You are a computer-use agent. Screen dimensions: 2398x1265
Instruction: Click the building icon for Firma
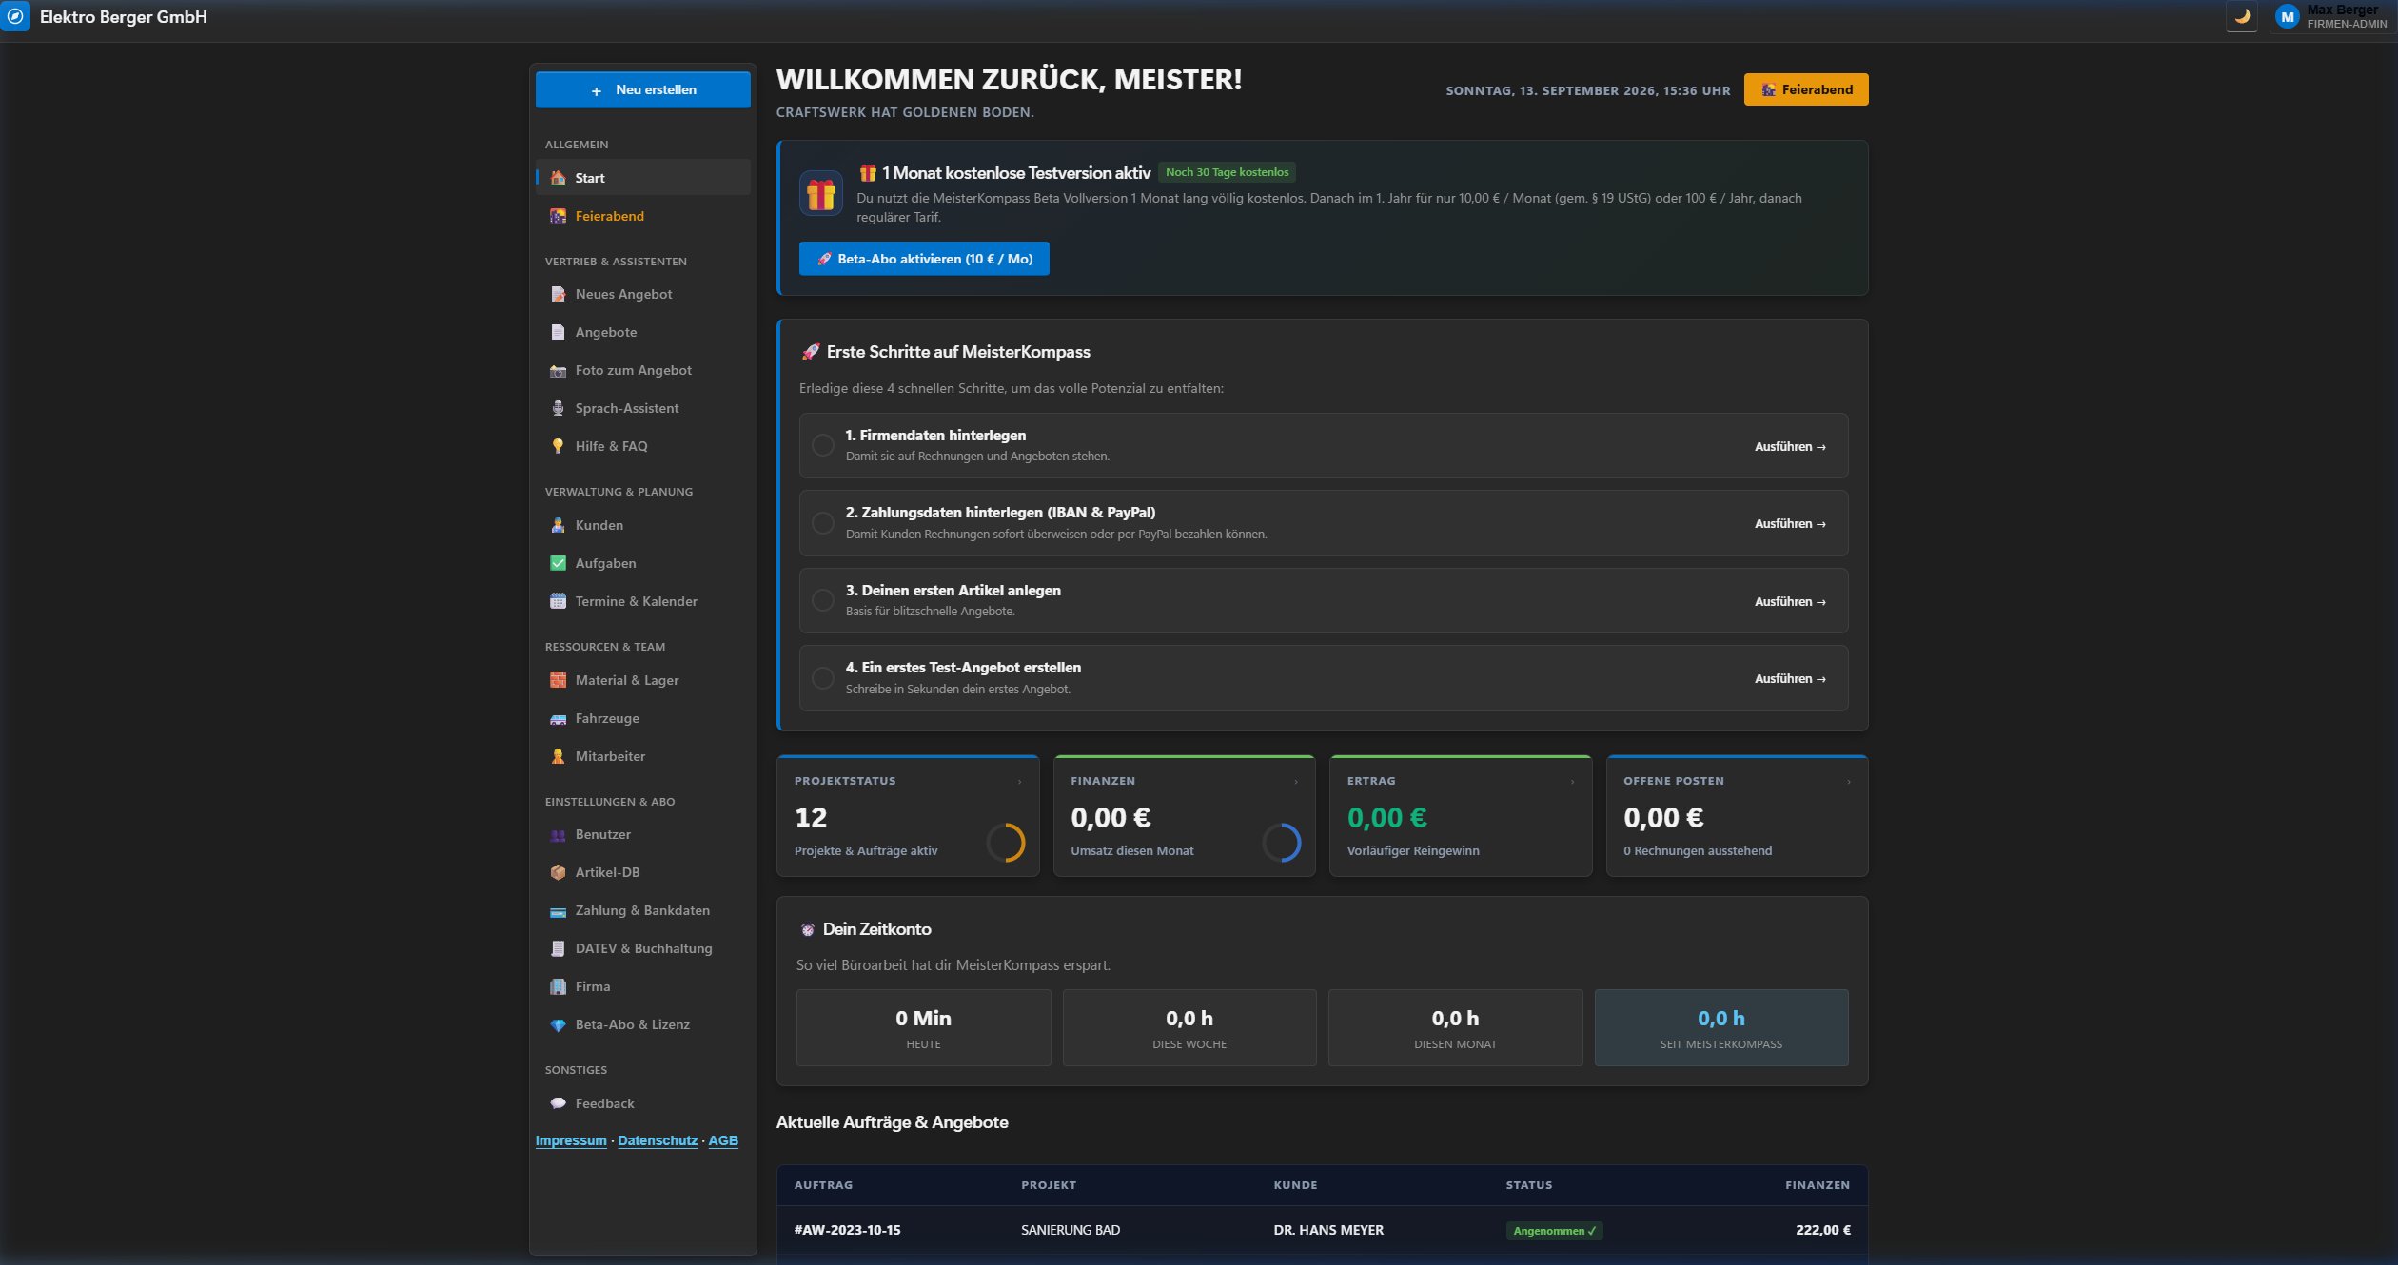click(x=558, y=986)
